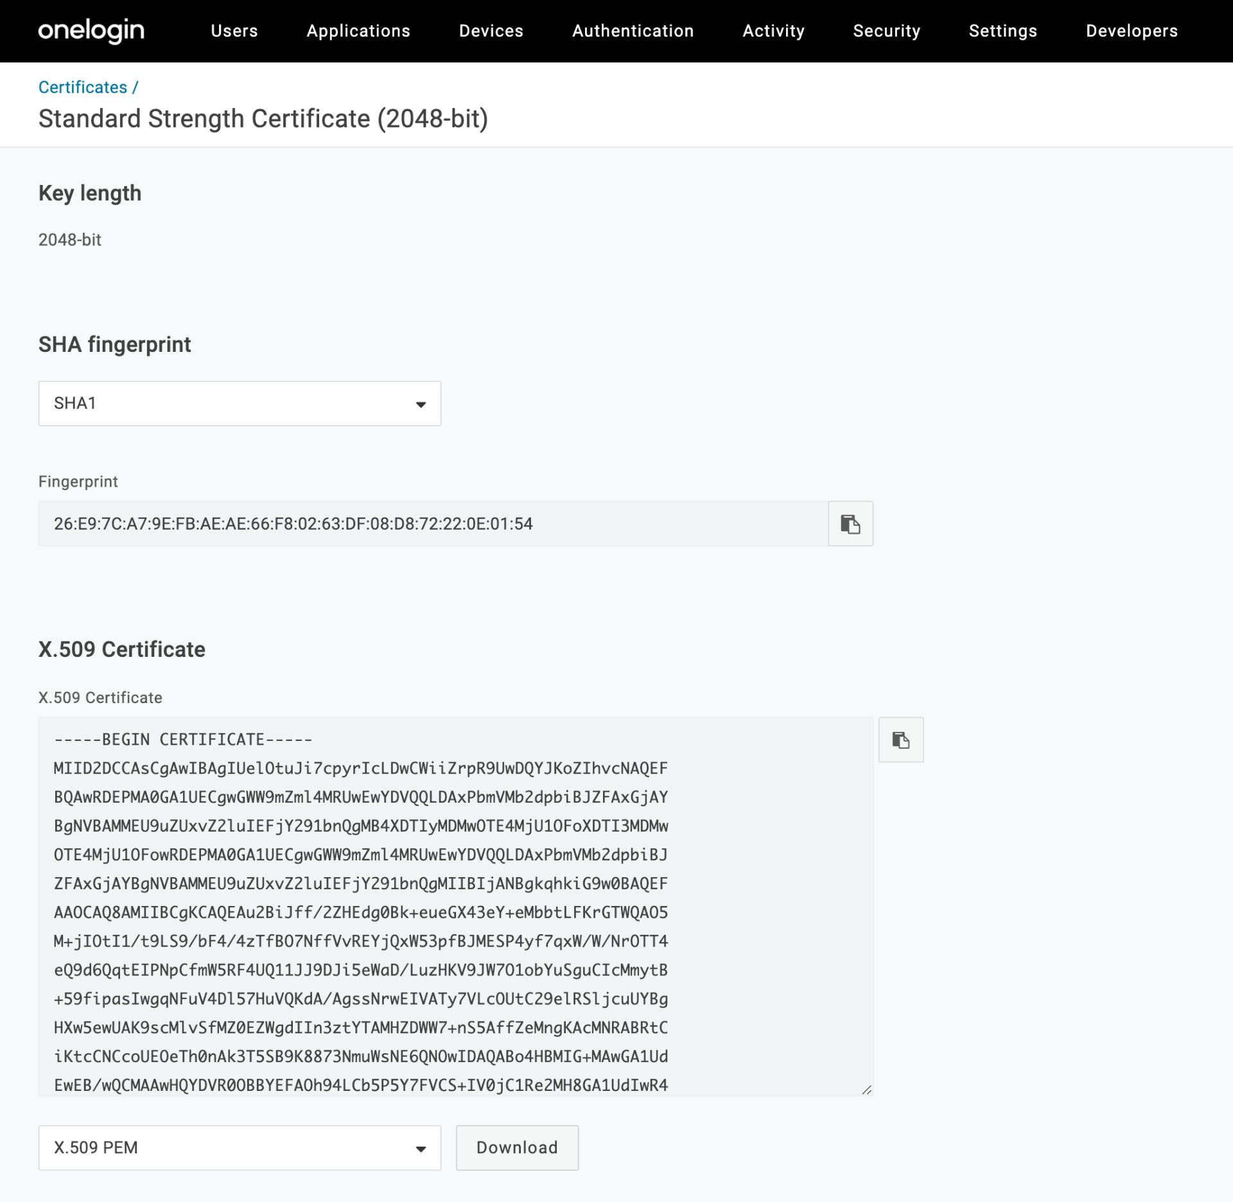The height and width of the screenshot is (1202, 1233).
Task: Follow the Certificates breadcrumb link
Action: (82, 87)
